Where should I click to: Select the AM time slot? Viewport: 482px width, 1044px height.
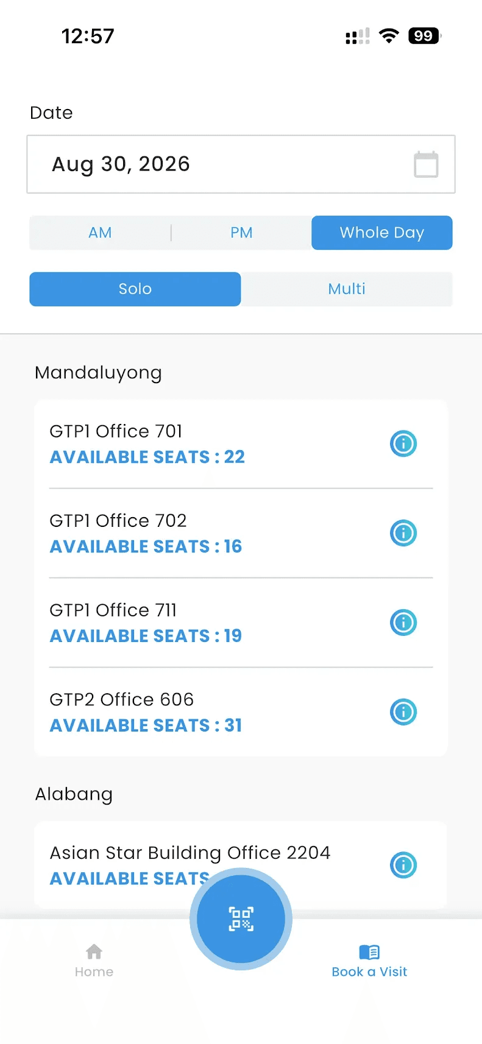click(x=100, y=233)
